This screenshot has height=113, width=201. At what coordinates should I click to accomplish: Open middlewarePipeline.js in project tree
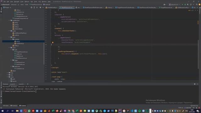(19, 33)
